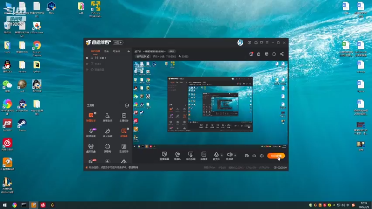Open the WeChat green bubble desktop icon
This screenshot has height=209, width=372.
click(7, 86)
